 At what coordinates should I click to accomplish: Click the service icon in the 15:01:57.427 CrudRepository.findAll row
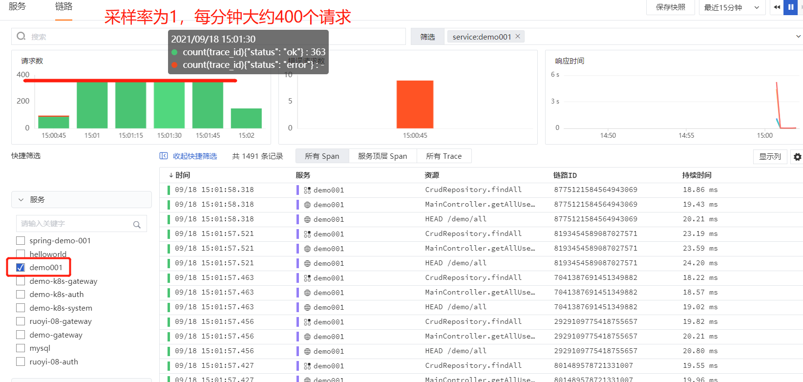tap(307, 366)
